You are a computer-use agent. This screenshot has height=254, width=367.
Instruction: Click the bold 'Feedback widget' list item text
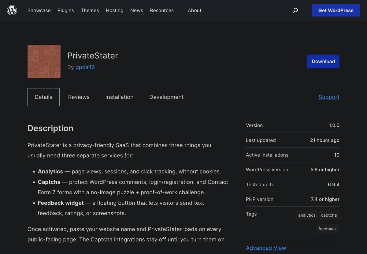tap(61, 203)
